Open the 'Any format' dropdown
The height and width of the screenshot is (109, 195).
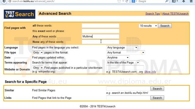click(126, 52)
